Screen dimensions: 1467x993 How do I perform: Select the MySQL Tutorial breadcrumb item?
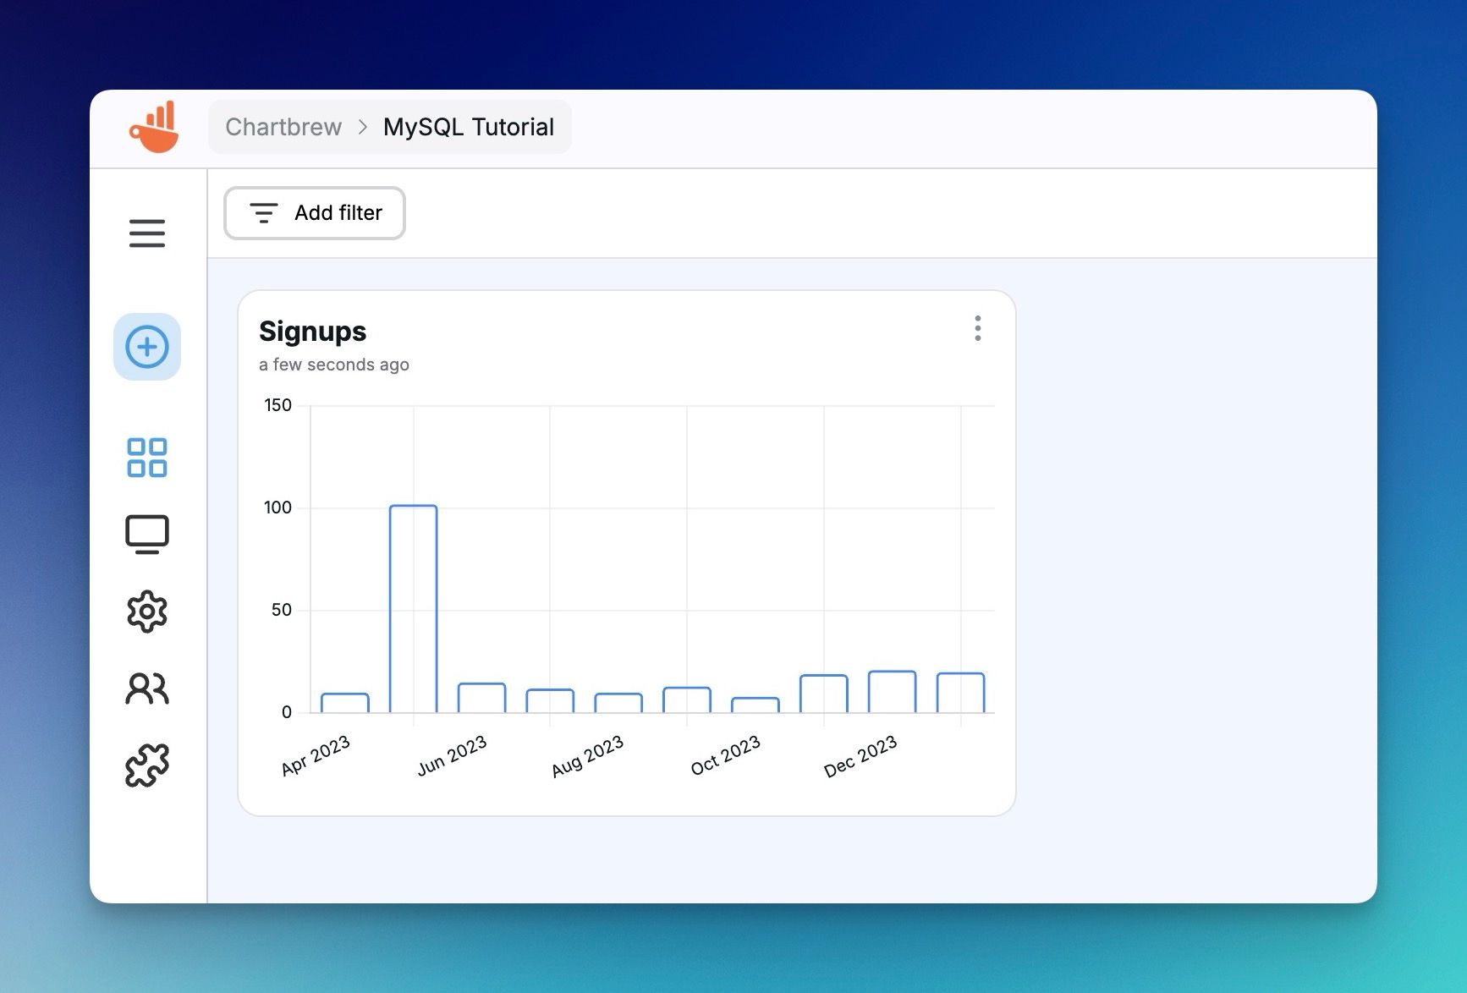click(x=469, y=127)
